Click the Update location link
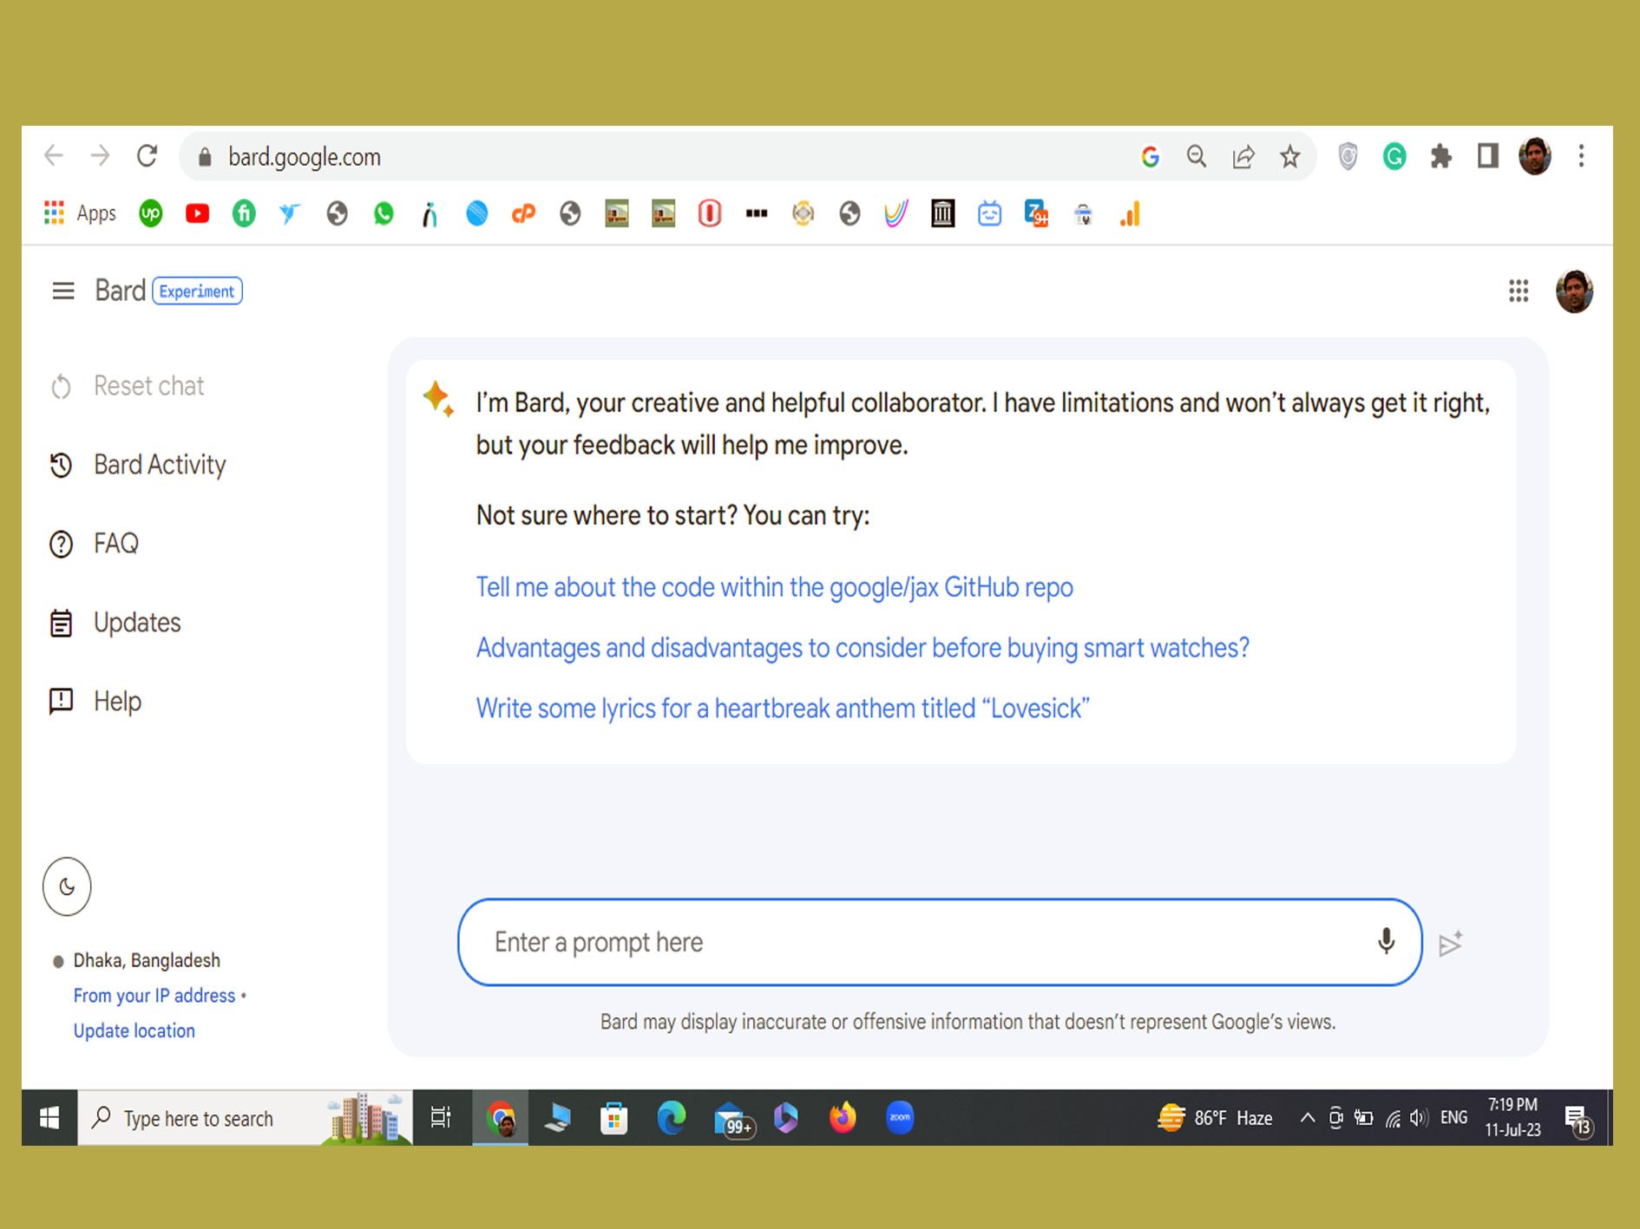Image resolution: width=1640 pixels, height=1229 pixels. (x=134, y=1030)
